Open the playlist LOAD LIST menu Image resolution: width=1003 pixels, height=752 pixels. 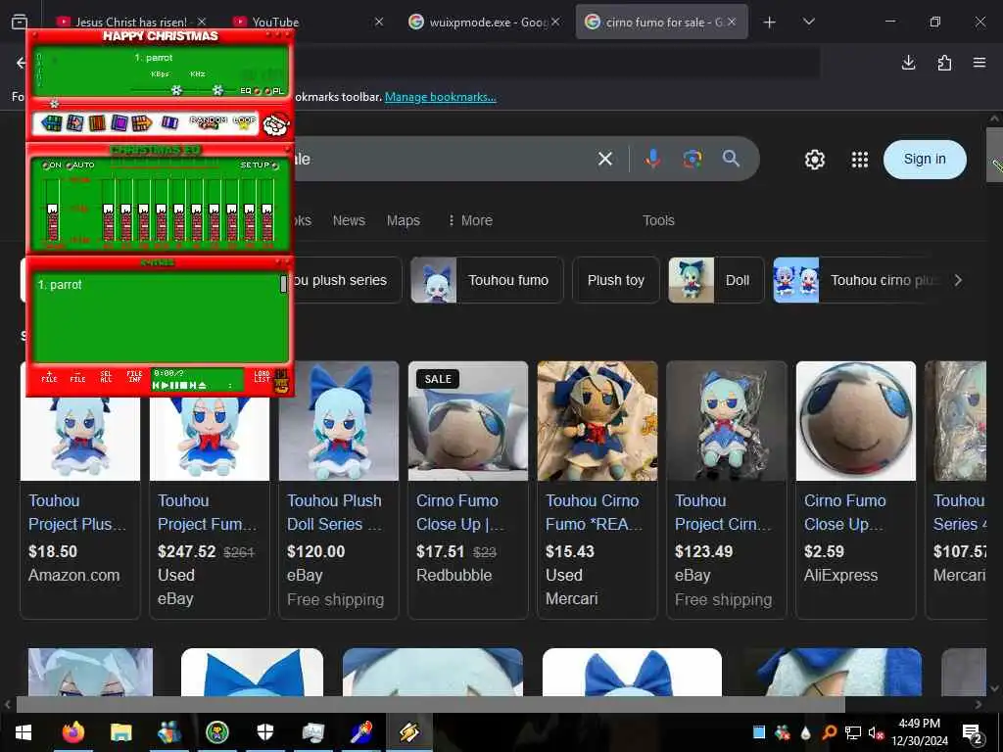click(263, 377)
